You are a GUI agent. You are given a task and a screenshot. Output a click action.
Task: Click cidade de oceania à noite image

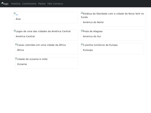[x=31, y=59]
